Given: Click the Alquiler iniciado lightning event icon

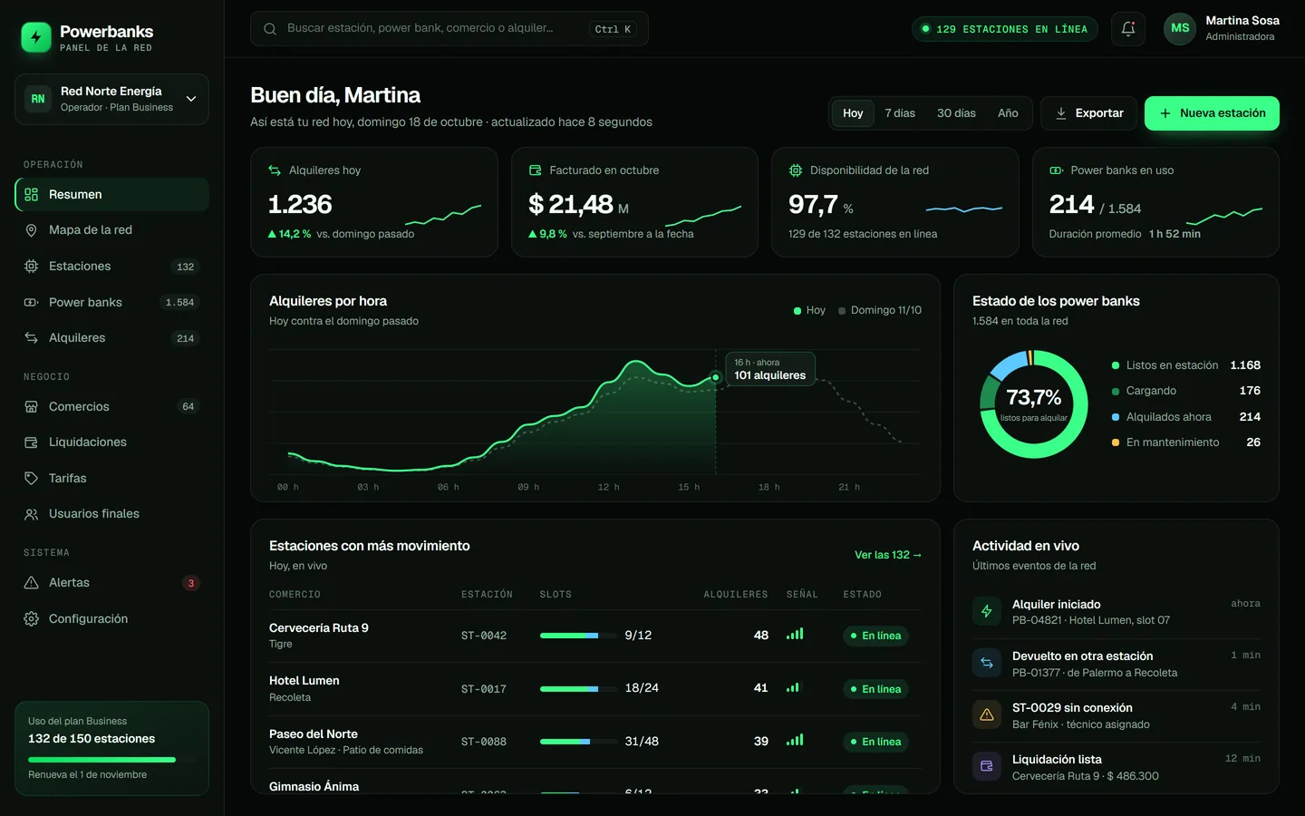Looking at the screenshot, I should (987, 611).
